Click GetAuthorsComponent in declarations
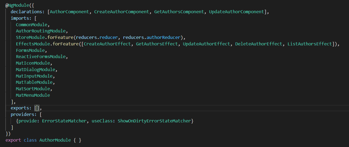349x147 pixels. coord(179,12)
